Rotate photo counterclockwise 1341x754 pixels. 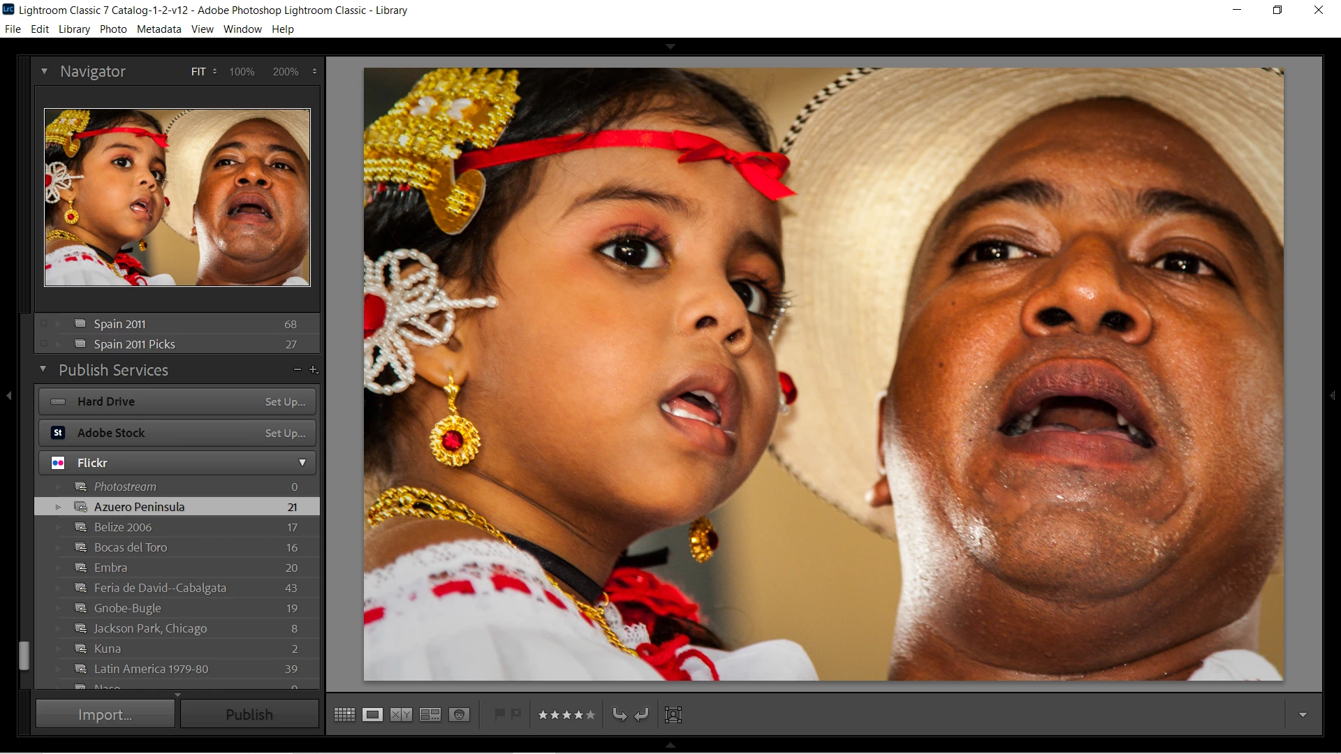coord(619,714)
